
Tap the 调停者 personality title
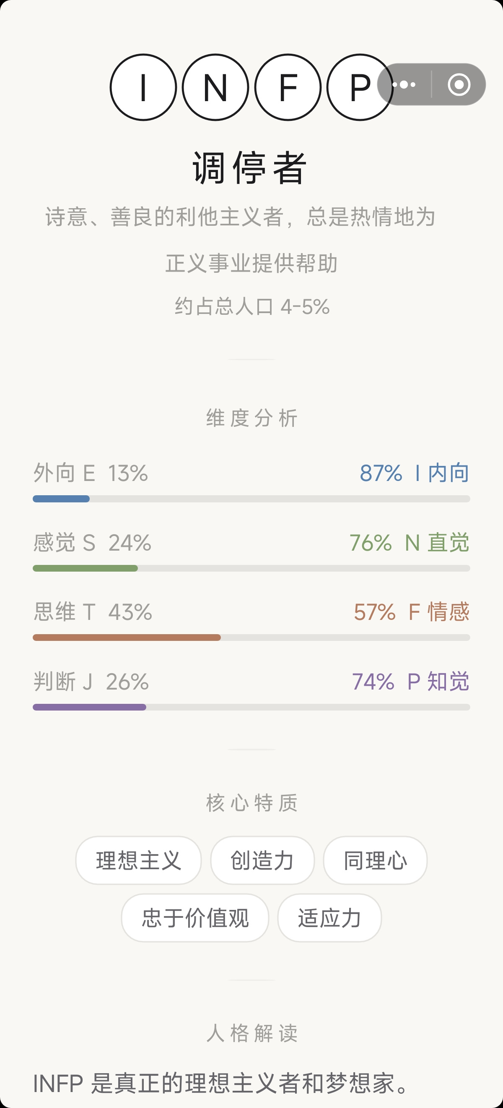pos(249,168)
